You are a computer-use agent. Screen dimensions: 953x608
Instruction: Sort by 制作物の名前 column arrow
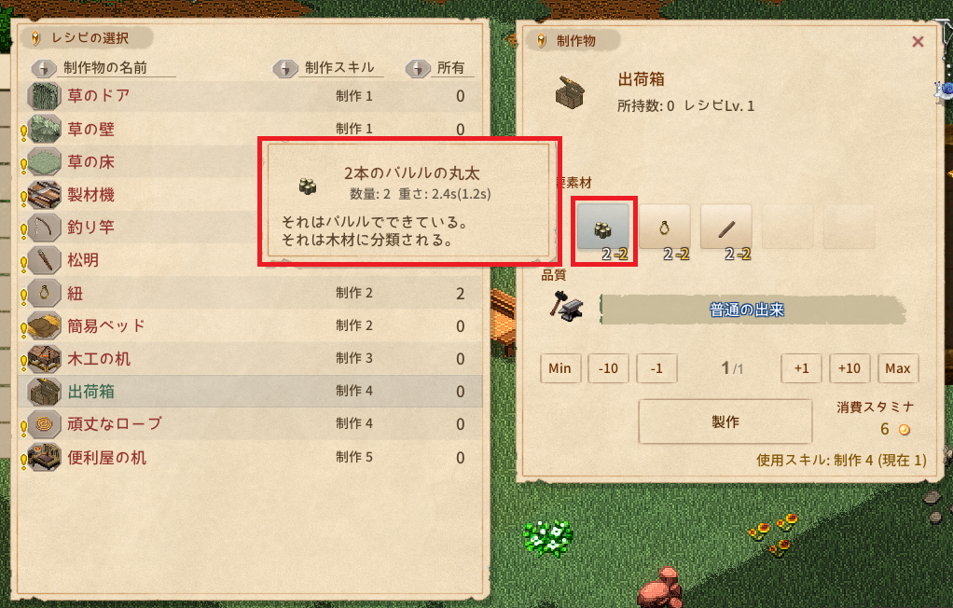point(43,68)
